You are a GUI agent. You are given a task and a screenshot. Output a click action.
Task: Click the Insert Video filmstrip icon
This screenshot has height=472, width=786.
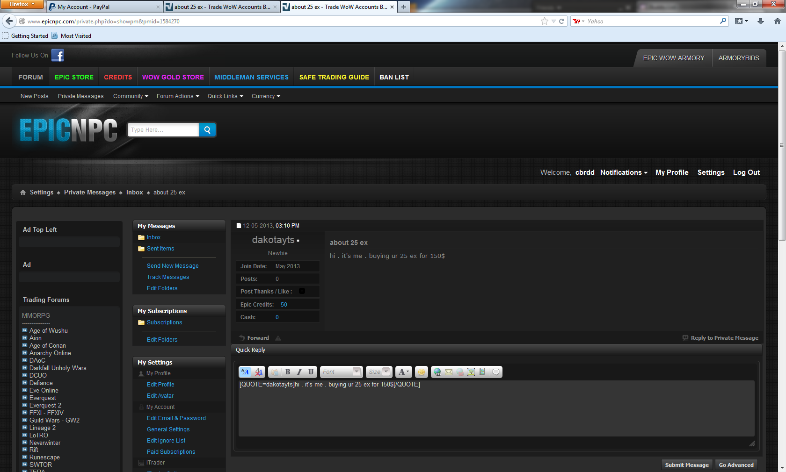click(482, 372)
